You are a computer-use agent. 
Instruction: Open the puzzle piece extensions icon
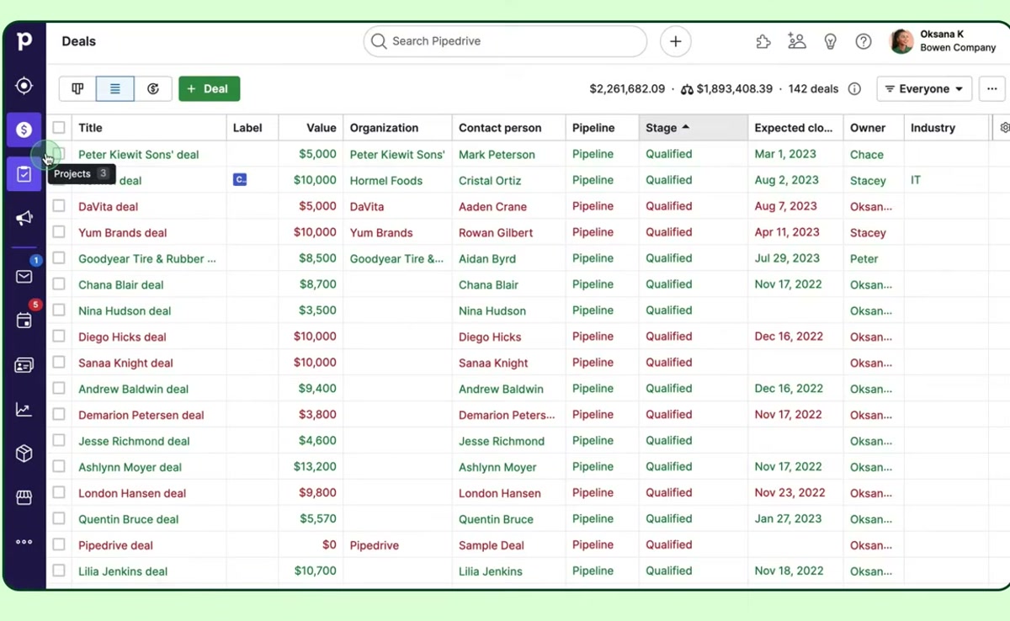tap(763, 41)
